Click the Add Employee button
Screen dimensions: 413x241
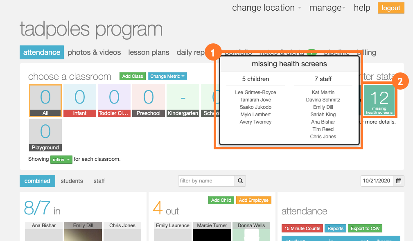[x=253, y=200]
